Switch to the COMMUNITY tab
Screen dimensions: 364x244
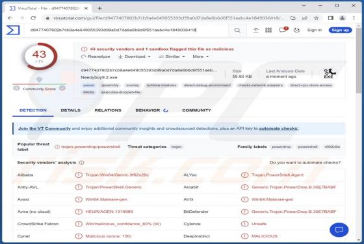(x=196, y=110)
